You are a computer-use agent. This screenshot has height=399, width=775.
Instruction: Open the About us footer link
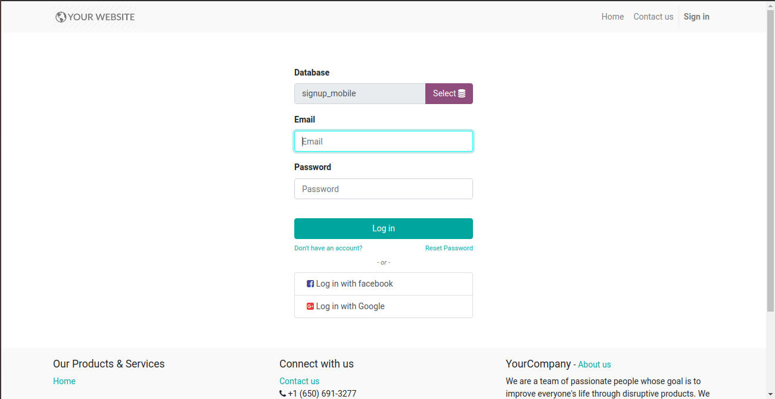coord(595,365)
